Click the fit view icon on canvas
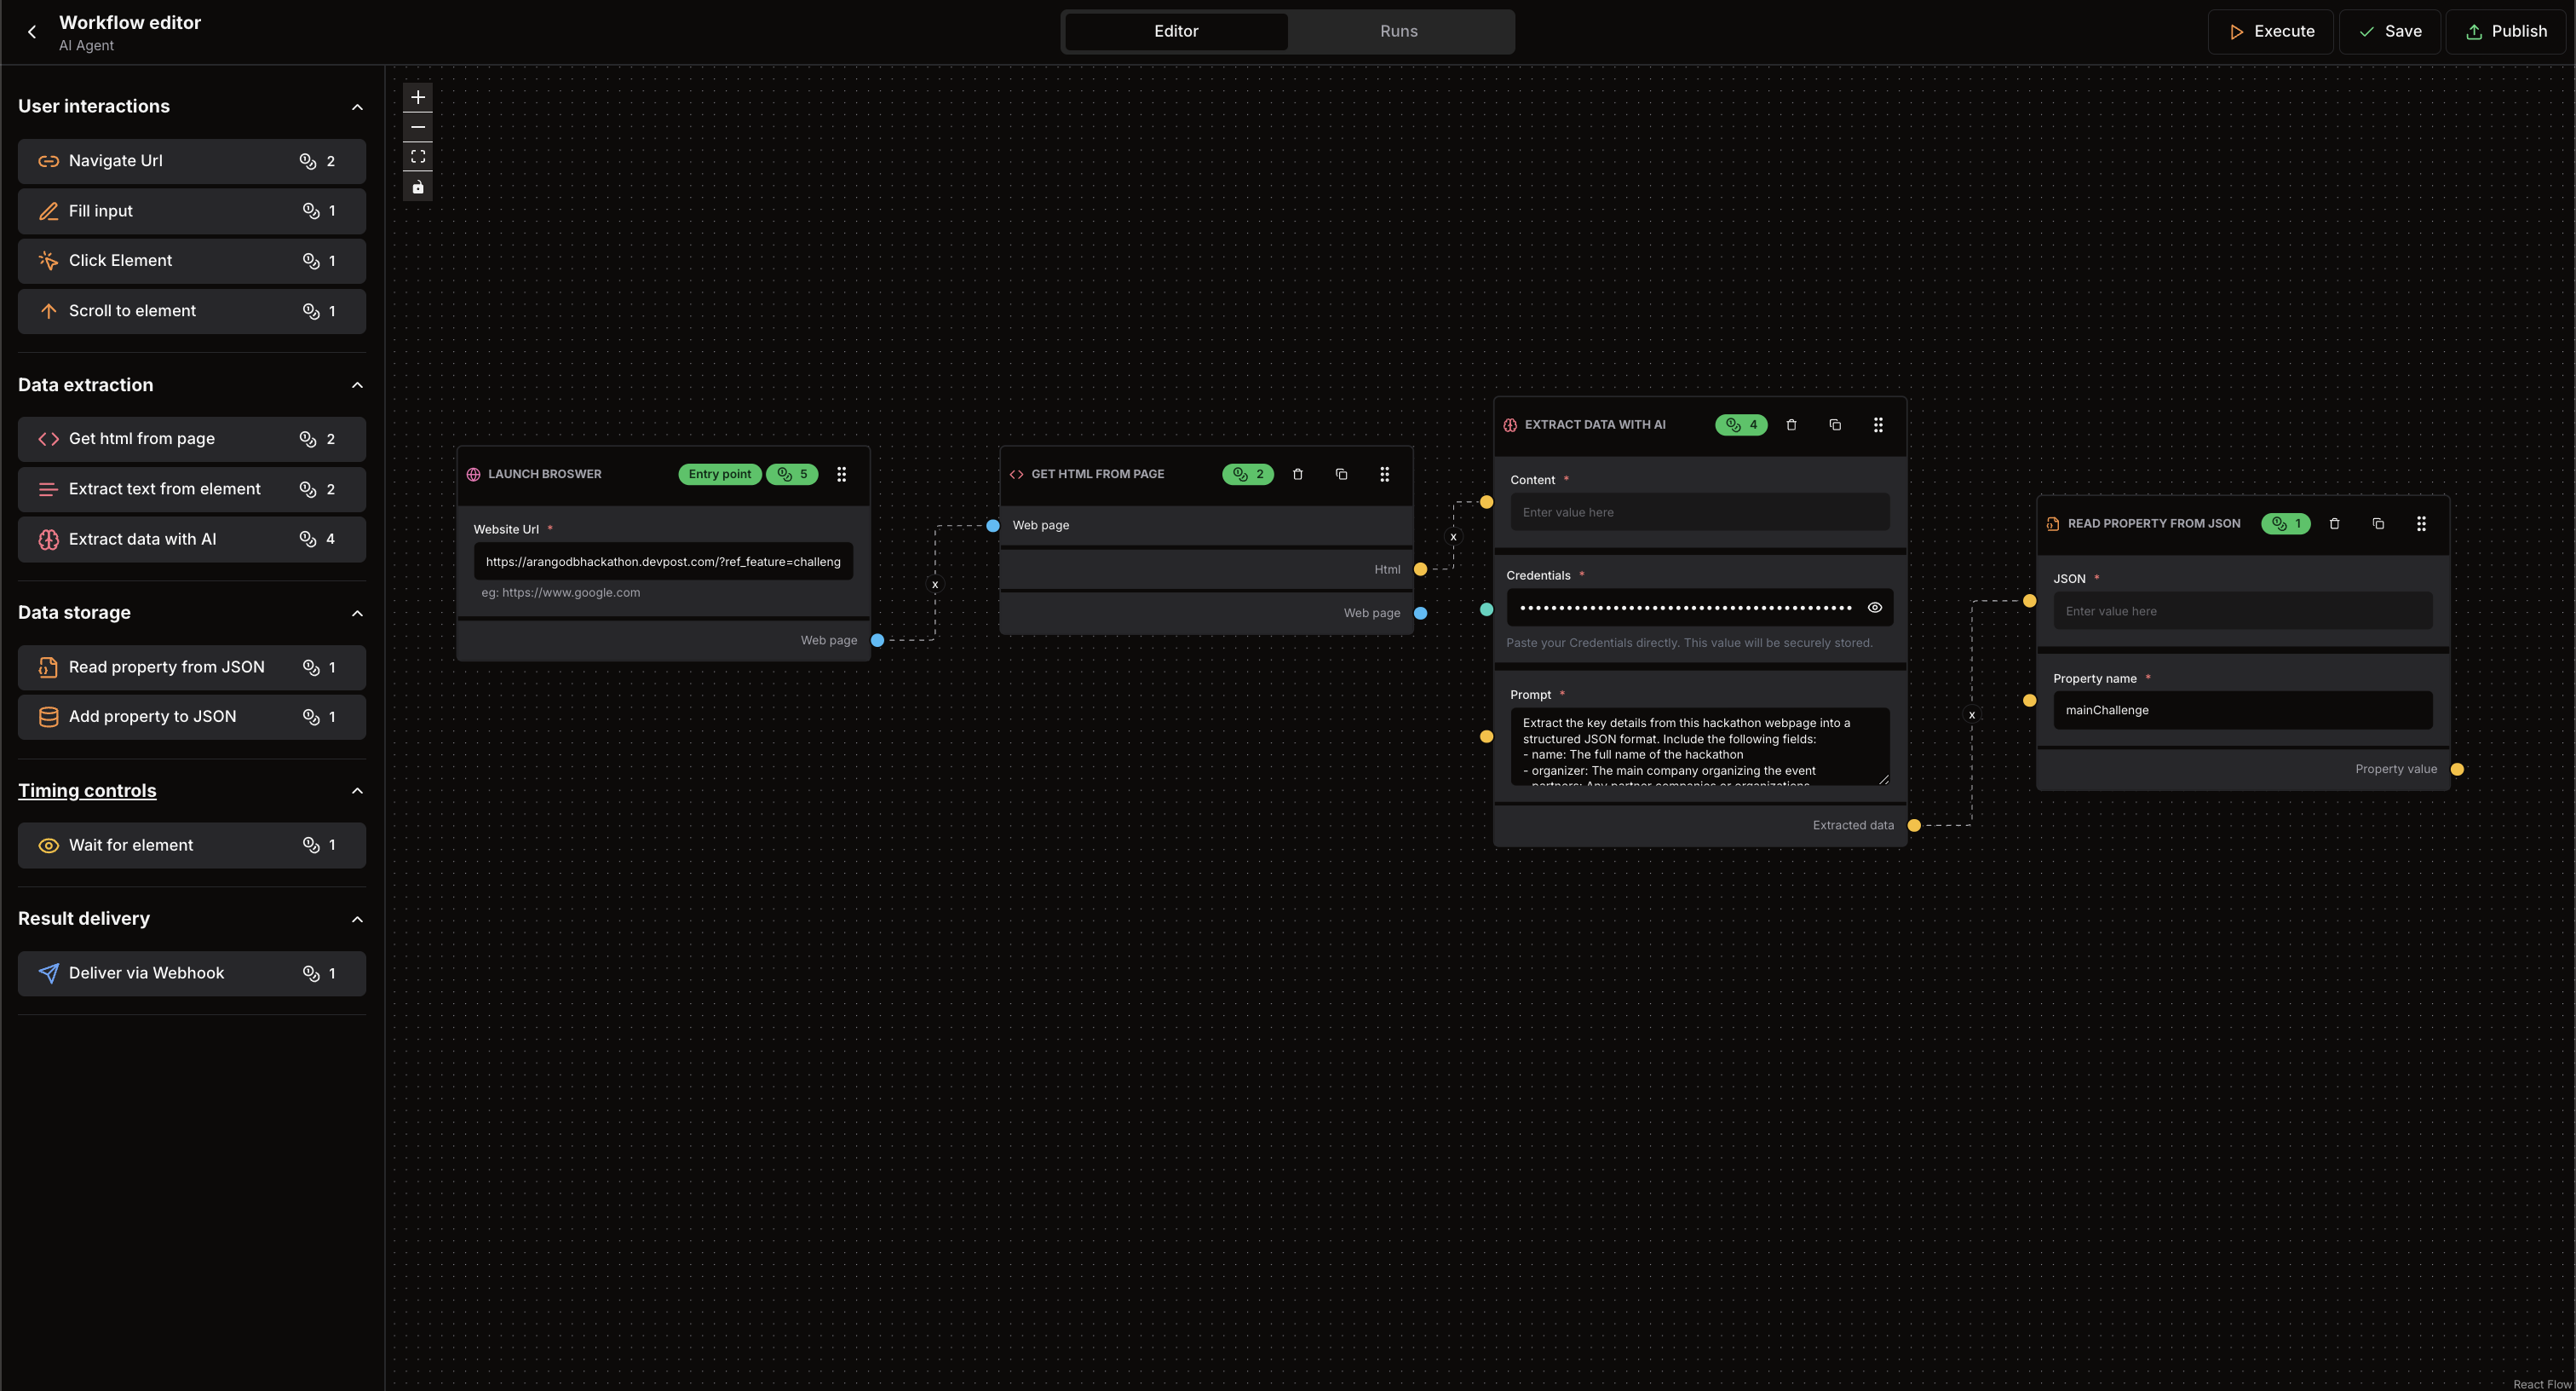This screenshot has height=1391, width=2576. tap(418, 157)
